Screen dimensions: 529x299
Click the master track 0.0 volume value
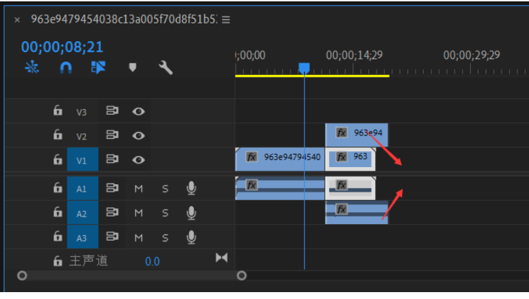point(152,262)
